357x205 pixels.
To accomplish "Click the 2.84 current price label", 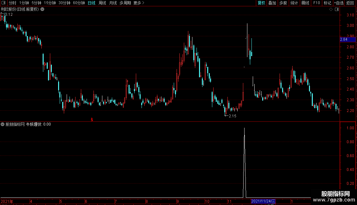I will tap(348, 39).
